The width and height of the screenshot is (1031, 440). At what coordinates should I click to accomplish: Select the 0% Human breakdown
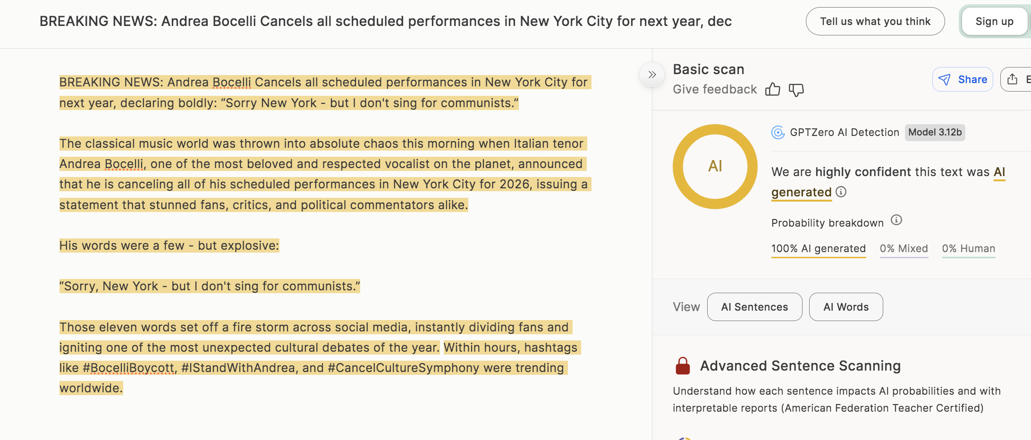(x=968, y=249)
